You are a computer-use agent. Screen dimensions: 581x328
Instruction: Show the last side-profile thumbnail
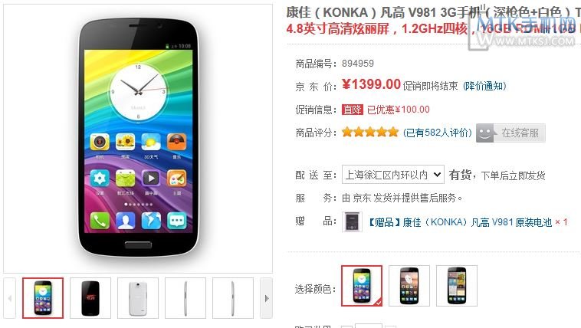(x=233, y=298)
